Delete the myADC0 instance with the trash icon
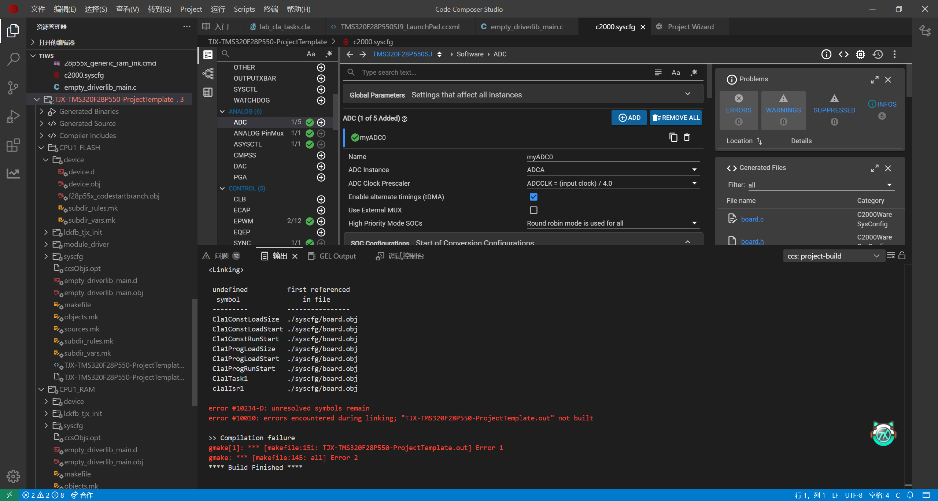This screenshot has width=938, height=501. 687,137
